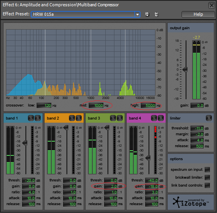Click the mid crossover marker line in spectrum
This screenshot has height=213, width=217.
91,62
